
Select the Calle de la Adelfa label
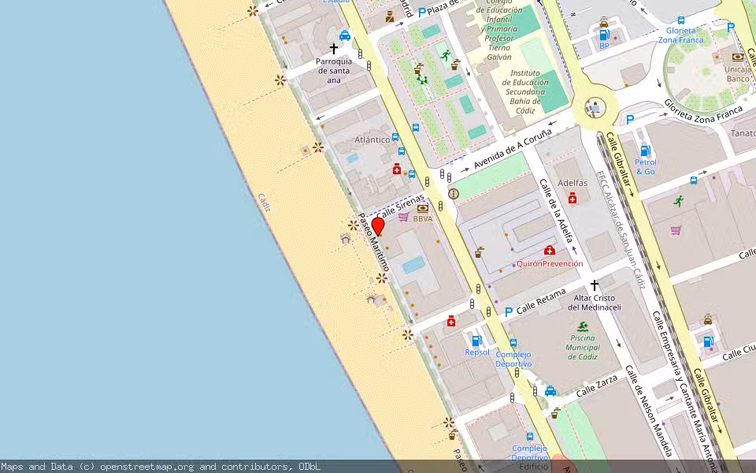point(555,210)
